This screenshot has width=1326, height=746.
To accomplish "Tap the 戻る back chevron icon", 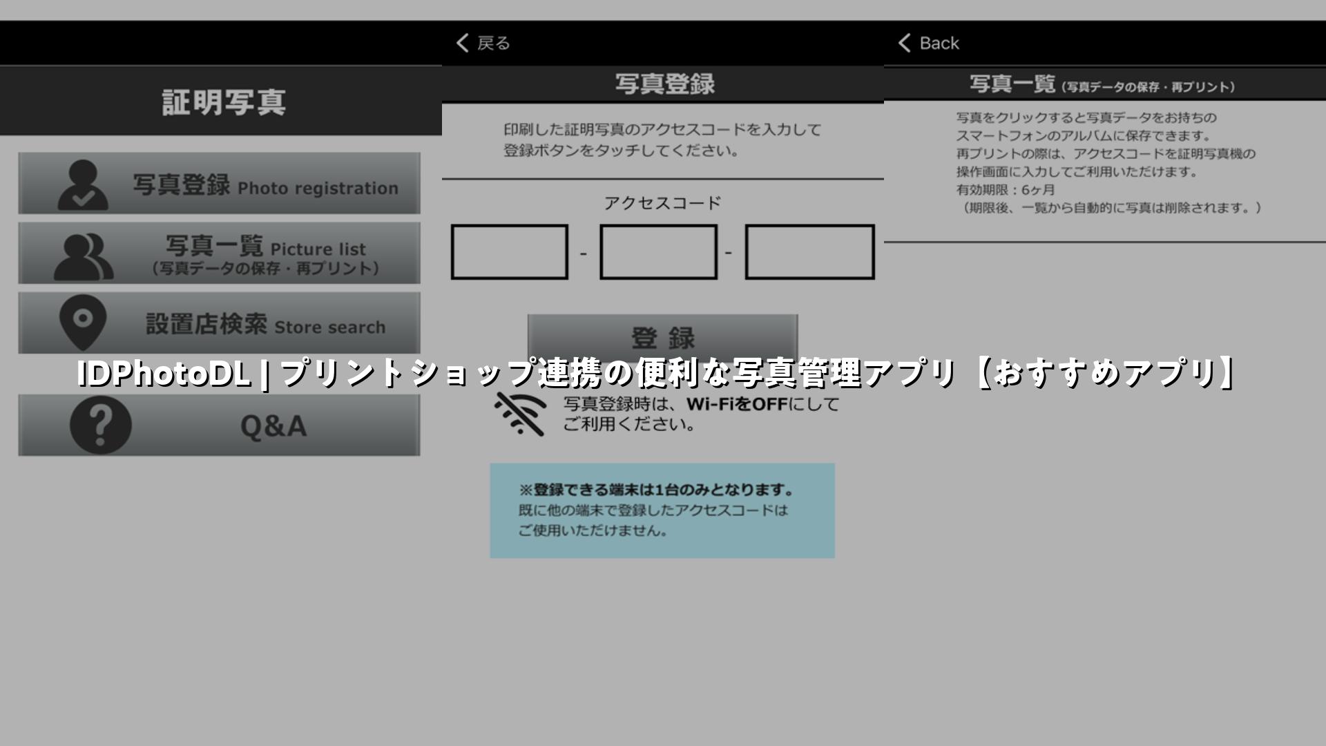I will click(x=463, y=43).
